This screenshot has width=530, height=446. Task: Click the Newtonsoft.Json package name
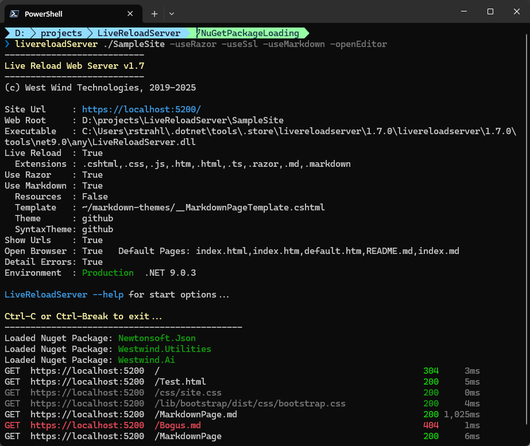tap(157, 338)
